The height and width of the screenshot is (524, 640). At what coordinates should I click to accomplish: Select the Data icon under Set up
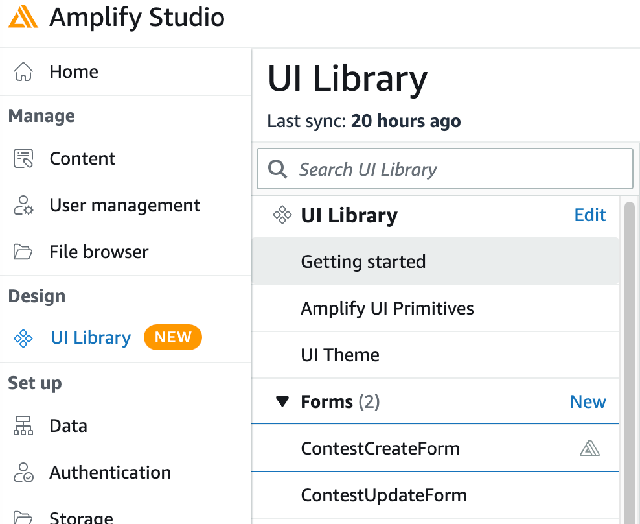coord(23,425)
